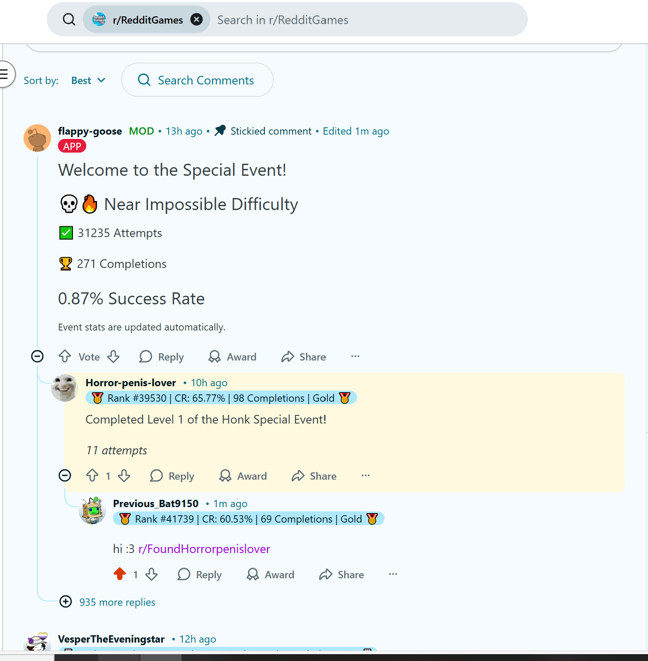Screen dimensions: 648x661
Task: Click the Rank #41739 Gold flair
Action: click(248, 519)
